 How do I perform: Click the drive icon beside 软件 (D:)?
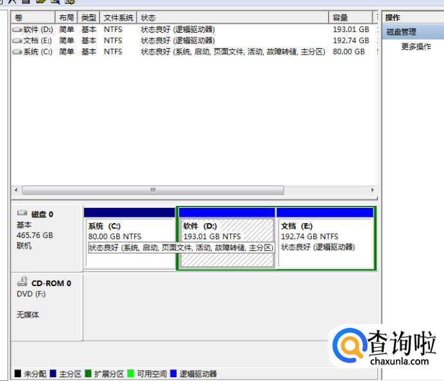click(x=17, y=30)
